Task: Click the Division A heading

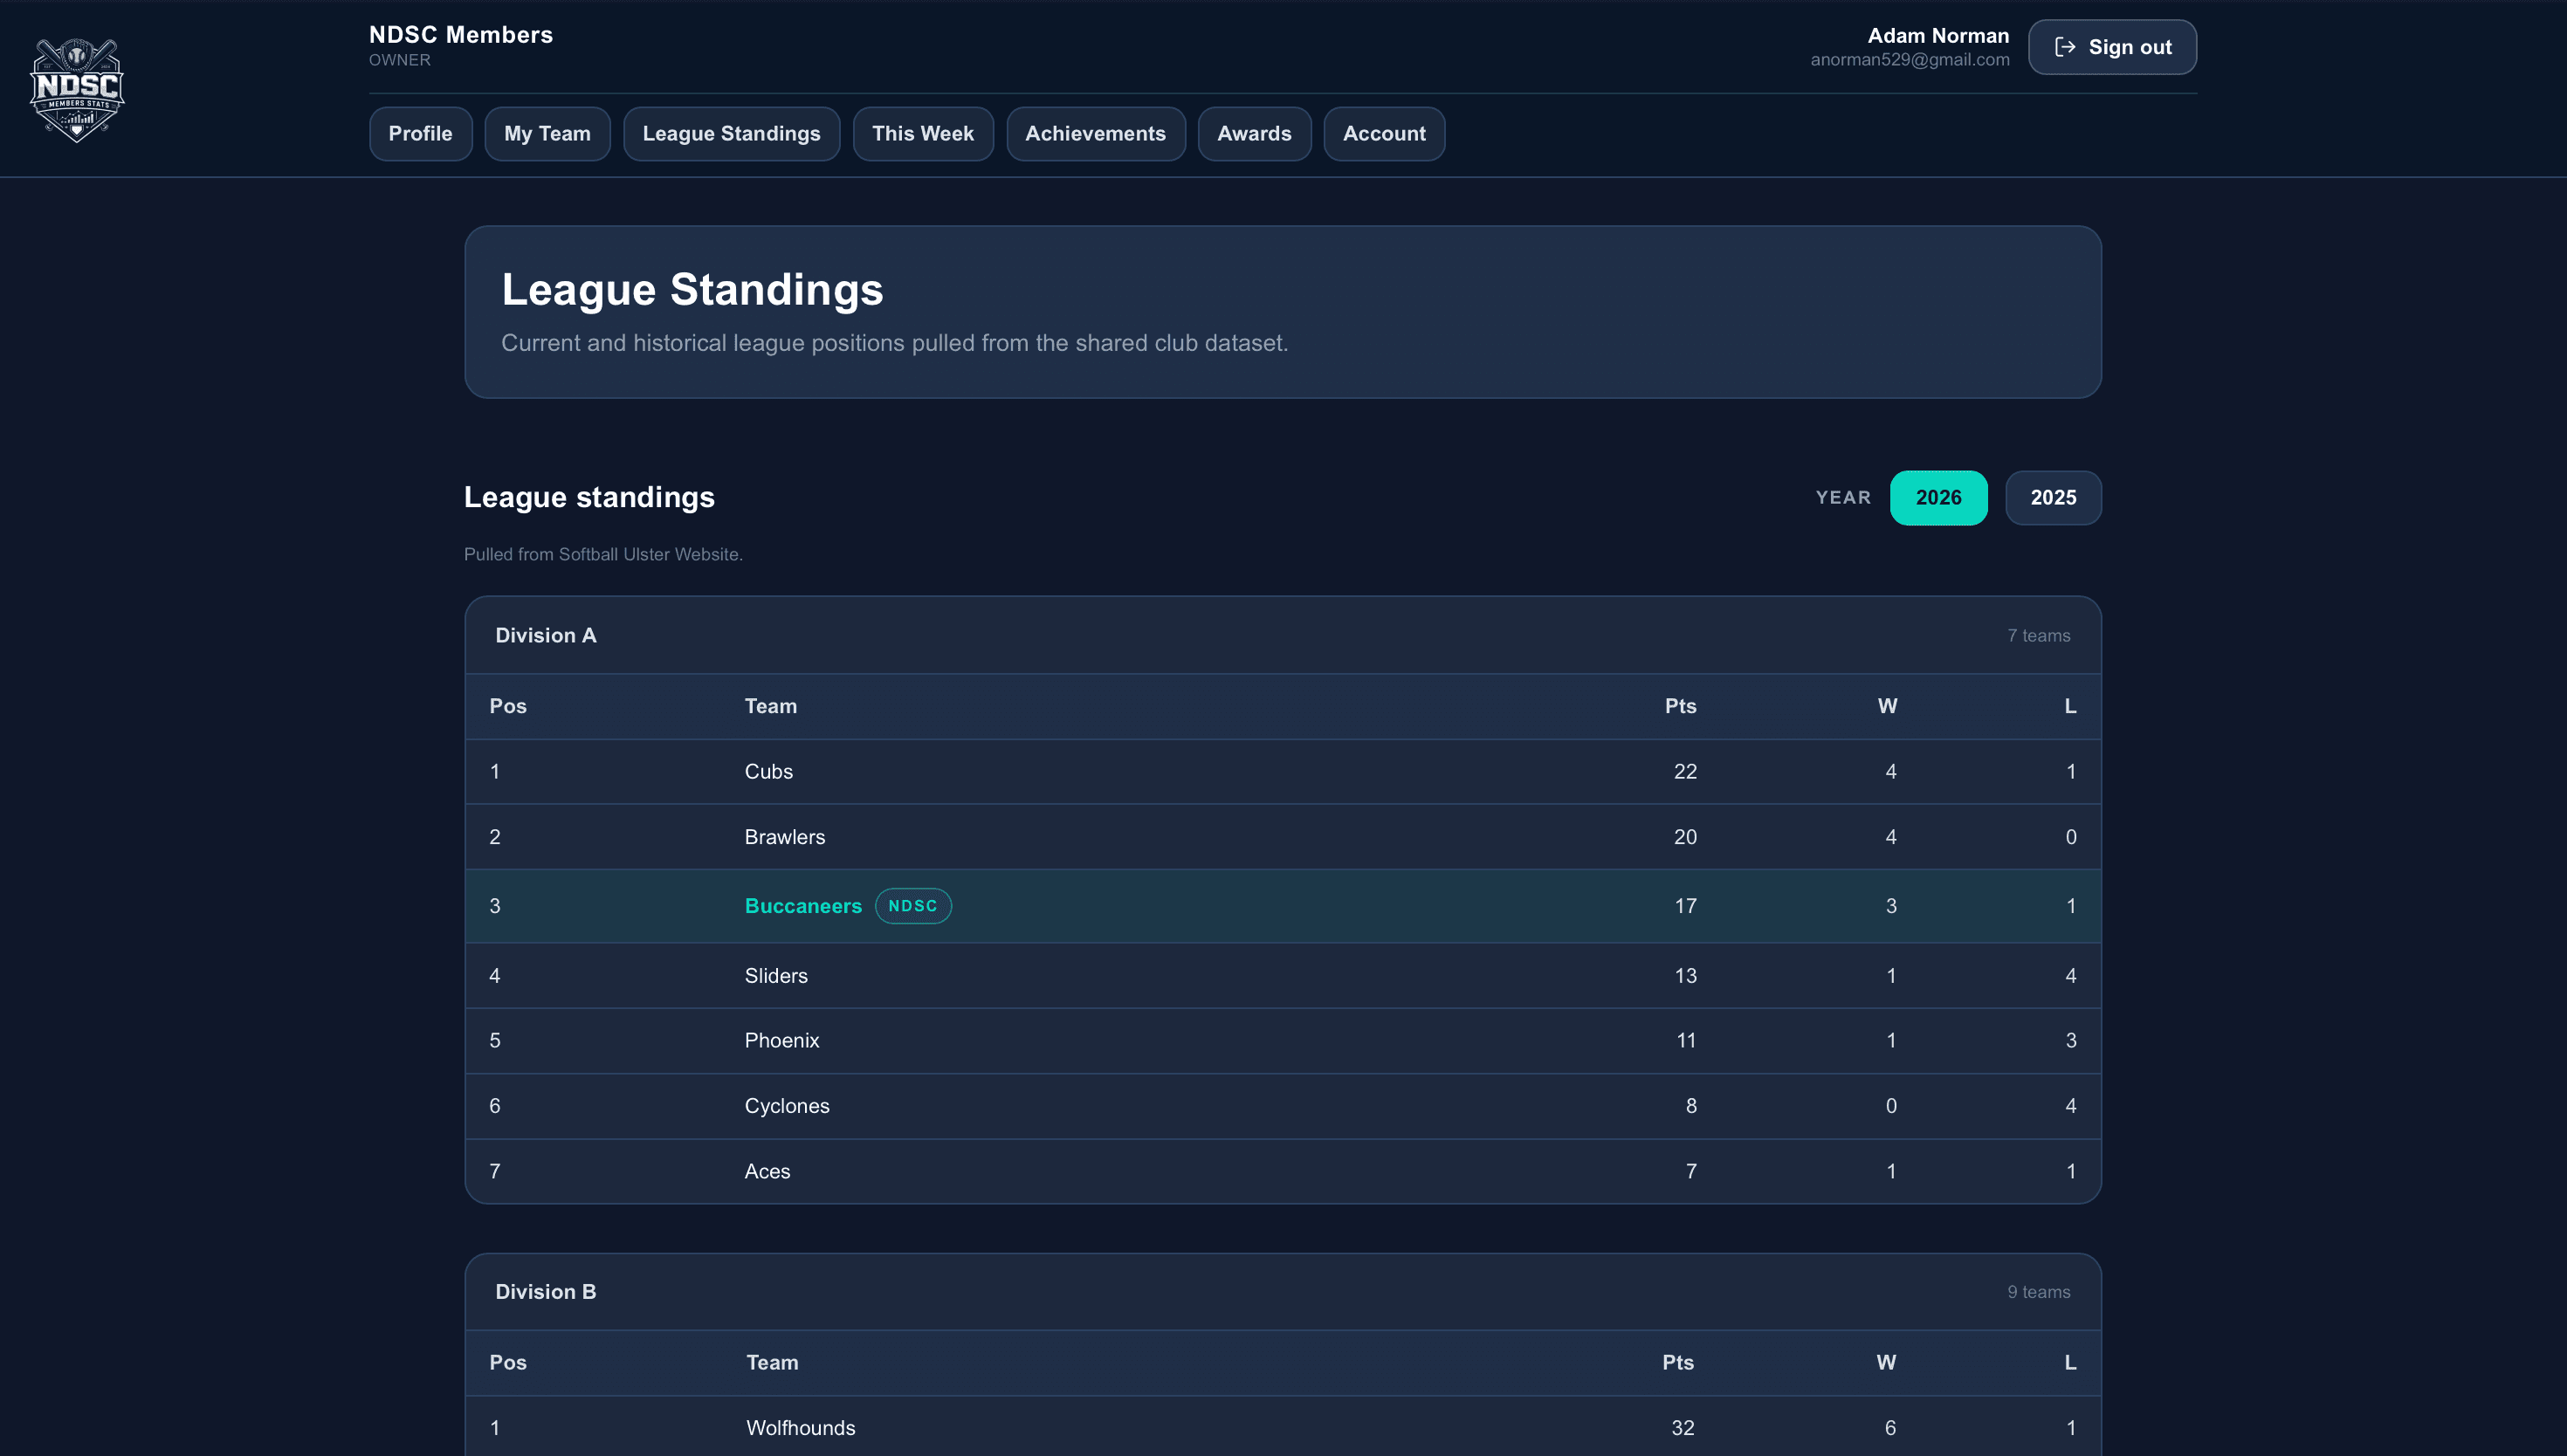Action: click(545, 635)
